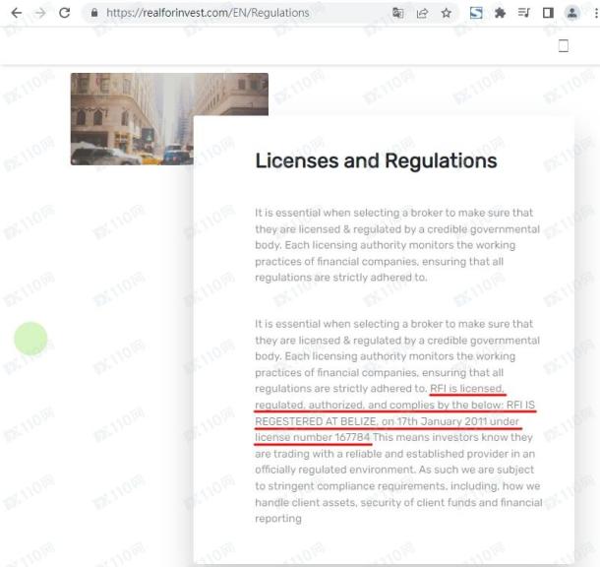This screenshot has height=567, width=600.
Task: Click the underlined "RFI is licensed," text
Action: [467, 388]
